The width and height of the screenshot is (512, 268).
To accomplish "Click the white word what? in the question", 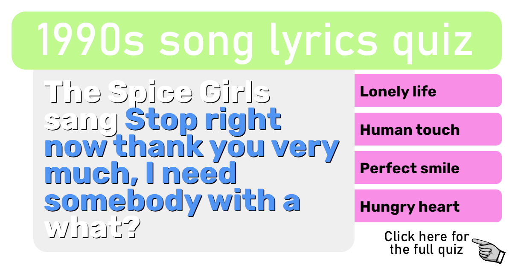I will pos(93,228).
